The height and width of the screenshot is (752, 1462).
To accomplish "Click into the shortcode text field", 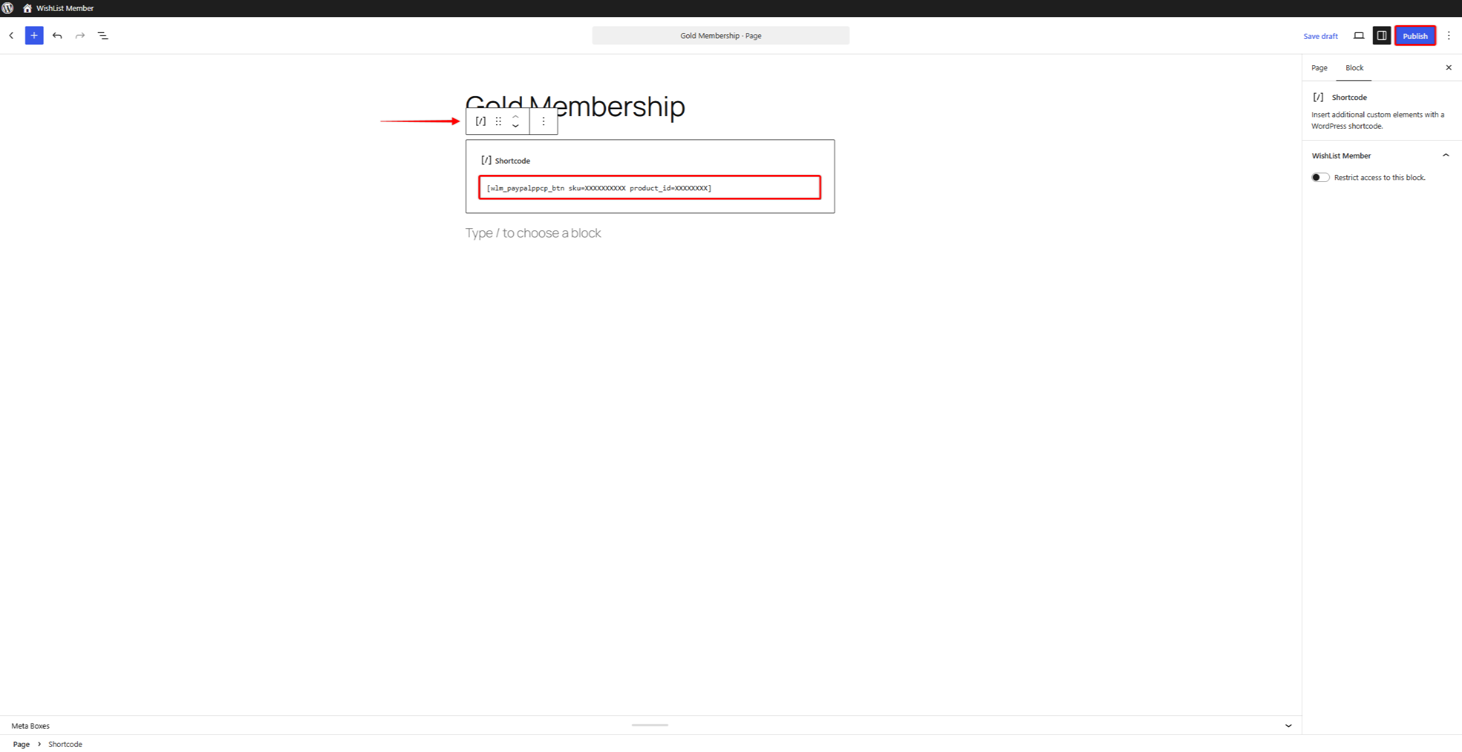I will [x=649, y=188].
